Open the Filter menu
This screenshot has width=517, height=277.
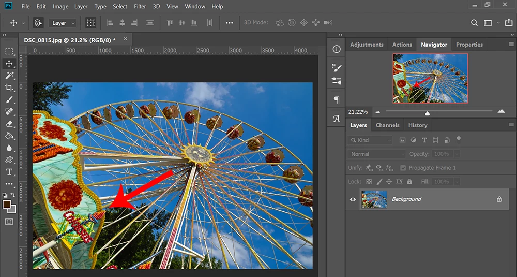coord(140,6)
